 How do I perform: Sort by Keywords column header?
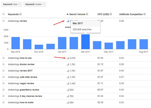pos(13,14)
